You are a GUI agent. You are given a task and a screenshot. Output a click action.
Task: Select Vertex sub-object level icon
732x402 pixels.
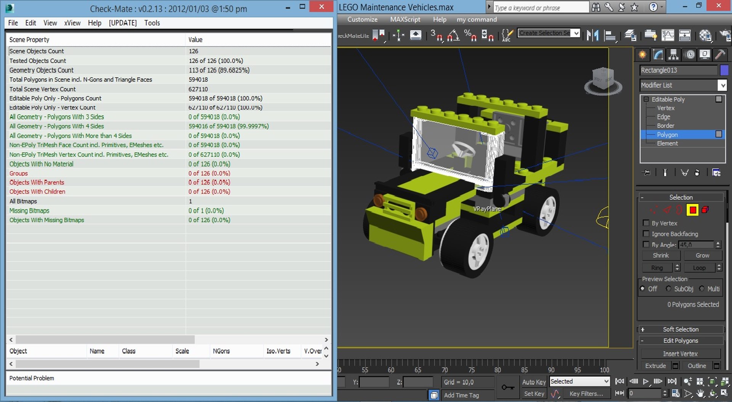pyautogui.click(x=654, y=210)
